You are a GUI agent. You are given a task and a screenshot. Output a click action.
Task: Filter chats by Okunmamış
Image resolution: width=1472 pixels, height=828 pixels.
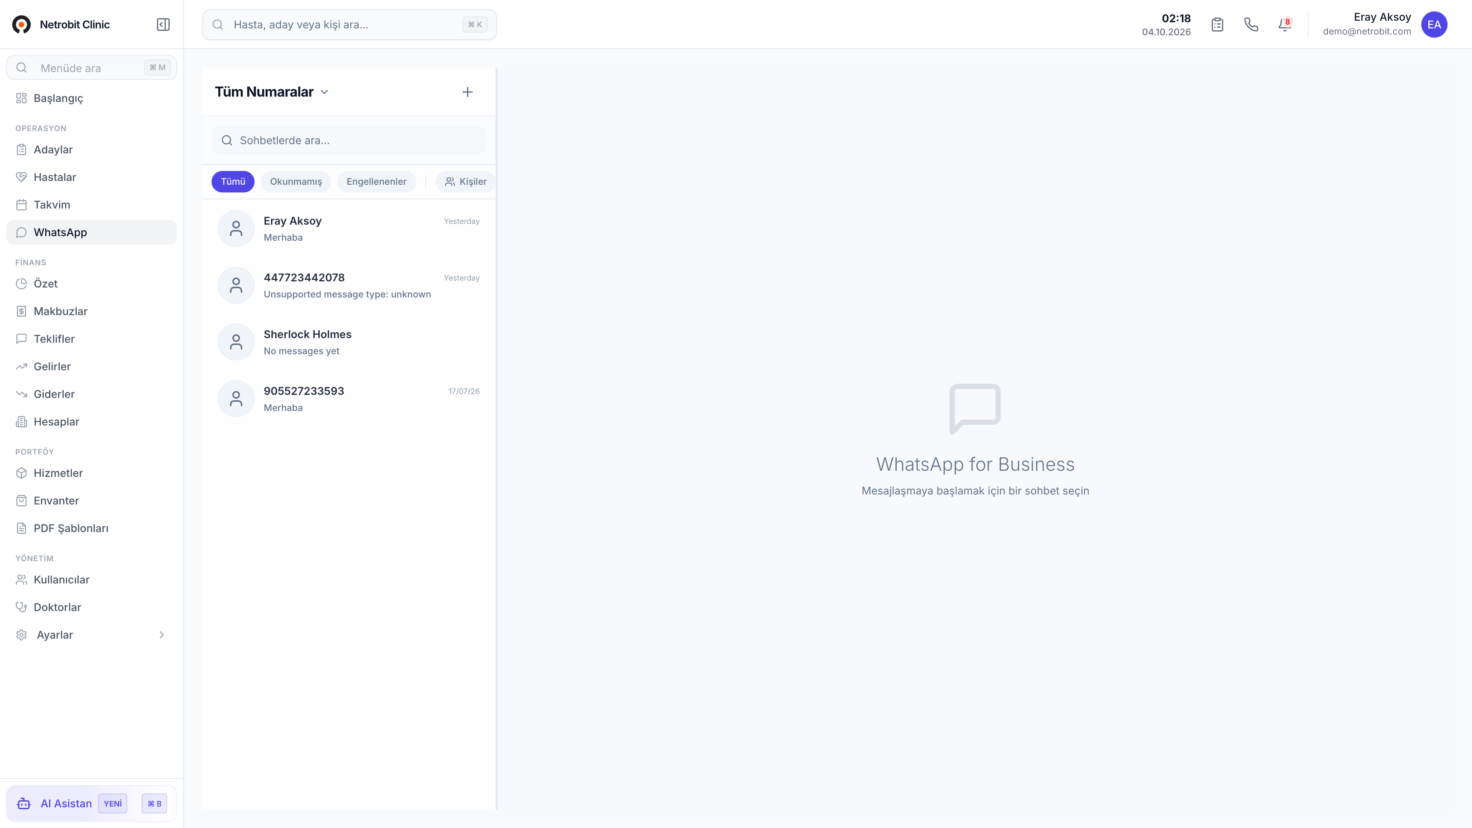[296, 182]
